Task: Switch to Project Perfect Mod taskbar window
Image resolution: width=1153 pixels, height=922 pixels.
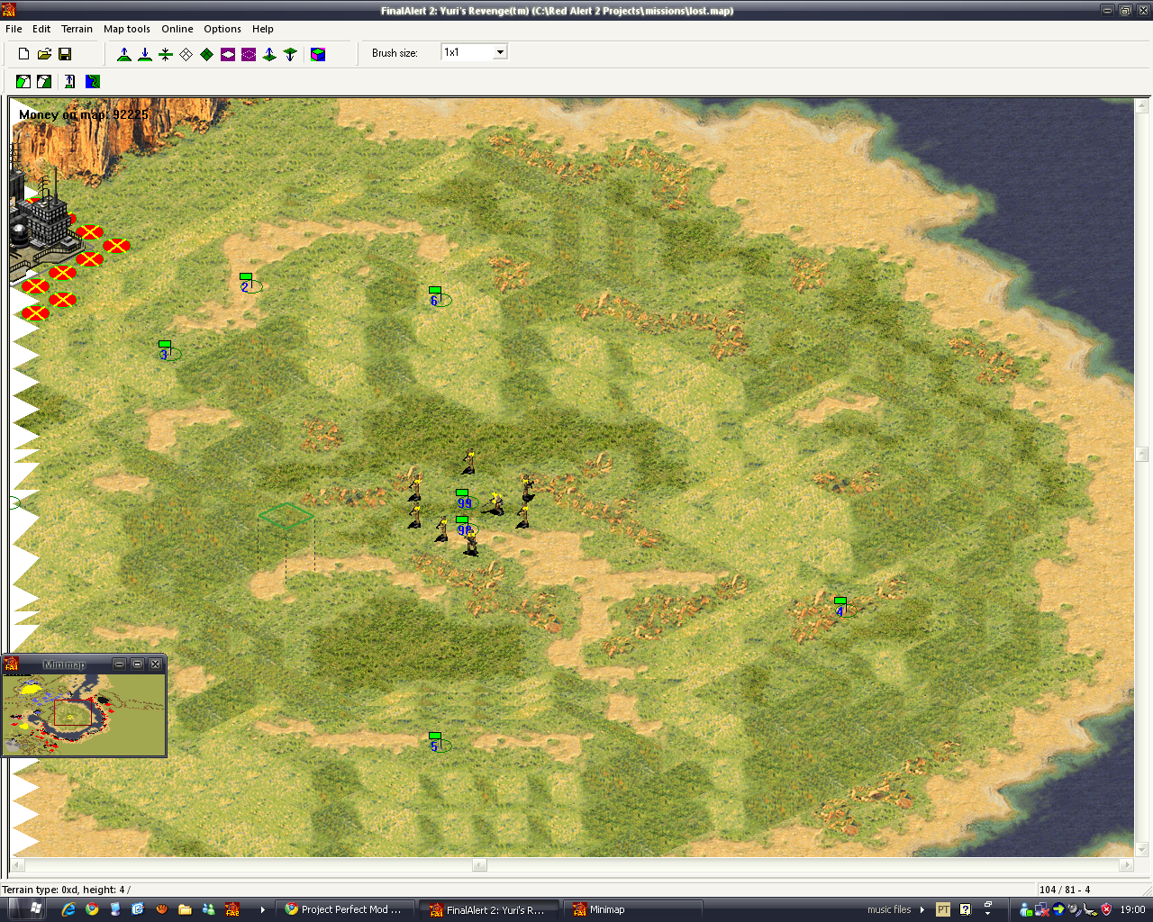Action: (x=346, y=909)
